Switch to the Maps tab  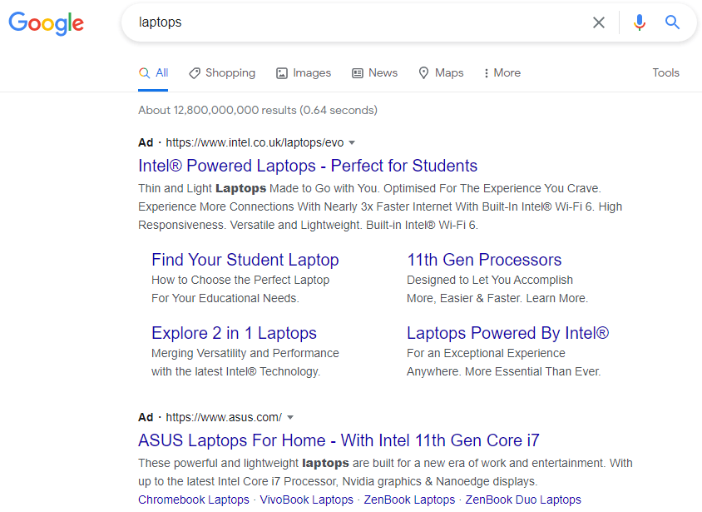pos(441,72)
